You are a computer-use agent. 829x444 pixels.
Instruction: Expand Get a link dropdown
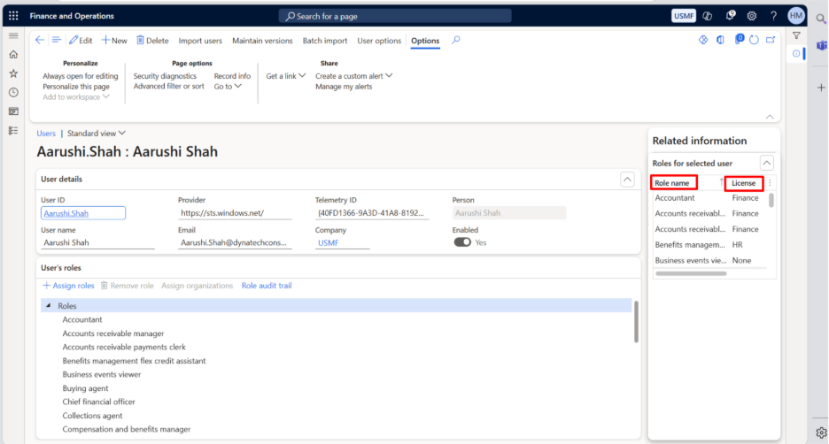(285, 76)
